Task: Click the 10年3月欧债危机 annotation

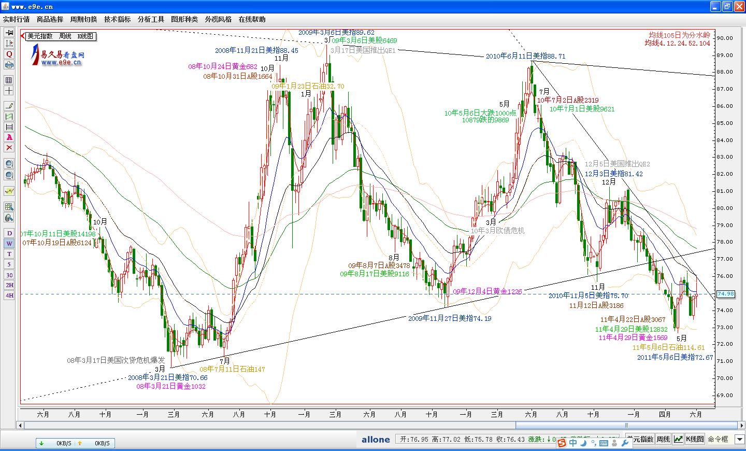Action: tap(497, 231)
